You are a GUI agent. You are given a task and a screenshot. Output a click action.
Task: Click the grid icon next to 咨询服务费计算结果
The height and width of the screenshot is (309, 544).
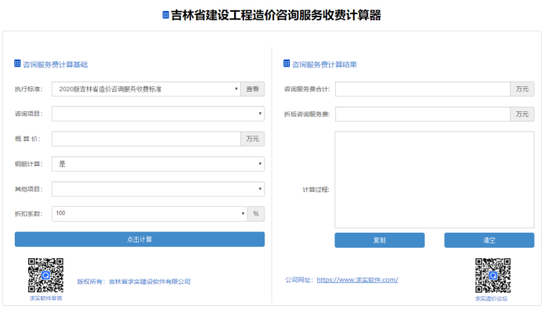[287, 64]
